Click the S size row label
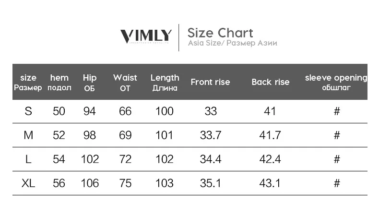Image resolution: width=379 pixels, height=216 pixels. pos(28,111)
